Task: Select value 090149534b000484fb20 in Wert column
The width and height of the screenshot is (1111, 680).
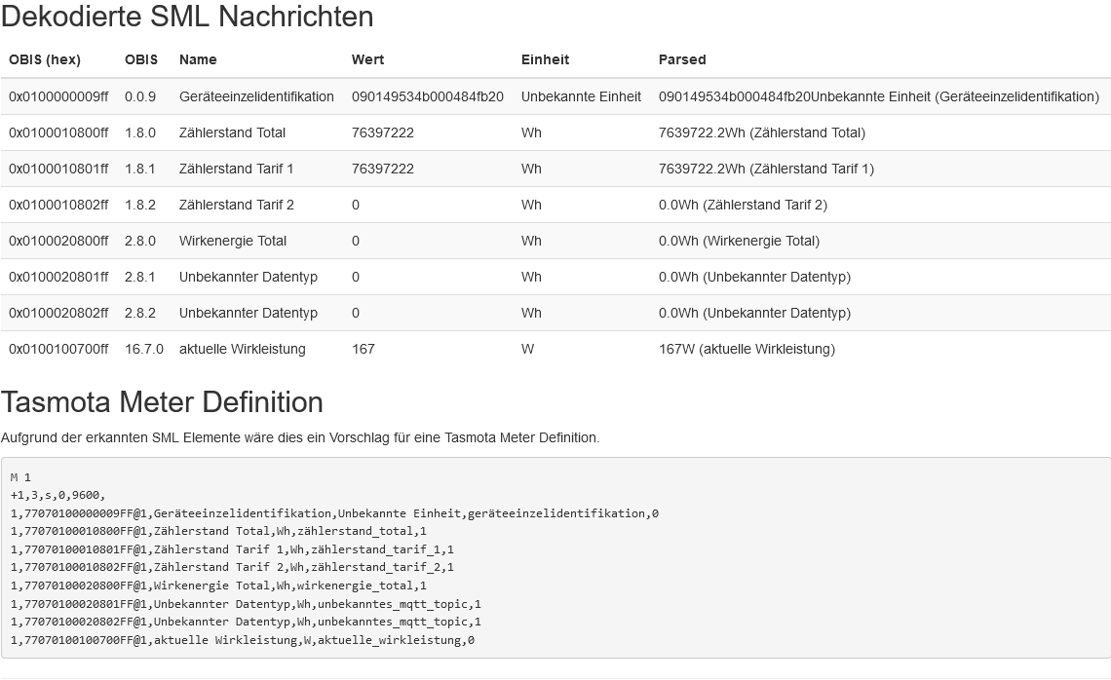Action: (428, 96)
